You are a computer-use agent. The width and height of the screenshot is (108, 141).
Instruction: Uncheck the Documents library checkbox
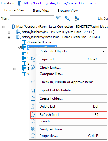pyautogui.click(x=20, y=48)
